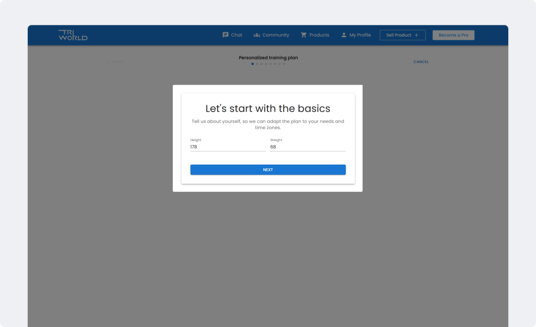The width and height of the screenshot is (536, 327).
Task: Go to Community from the navigation bar
Action: tap(275, 35)
